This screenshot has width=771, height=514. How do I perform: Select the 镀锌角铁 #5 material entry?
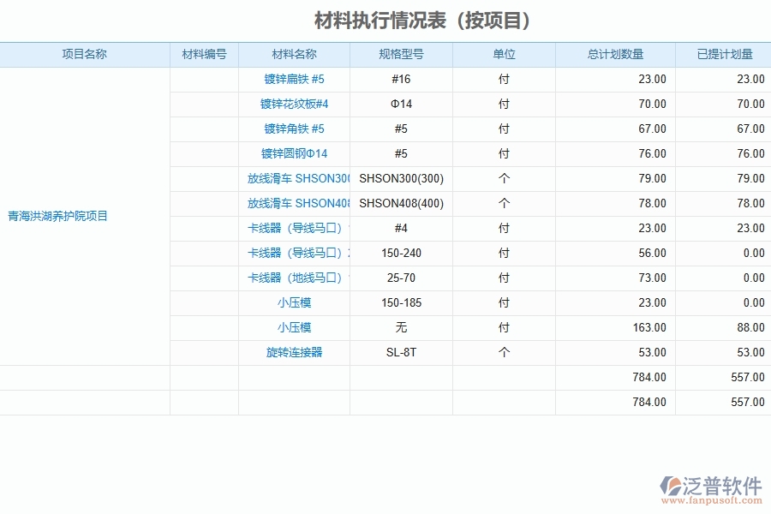tap(294, 128)
